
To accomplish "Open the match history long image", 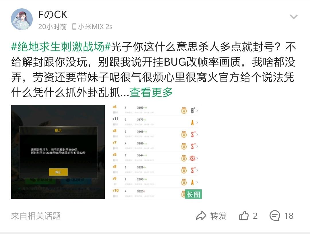I will point(155,152).
